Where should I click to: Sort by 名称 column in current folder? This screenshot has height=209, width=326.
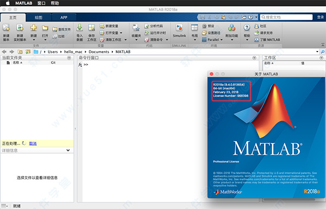(17, 62)
